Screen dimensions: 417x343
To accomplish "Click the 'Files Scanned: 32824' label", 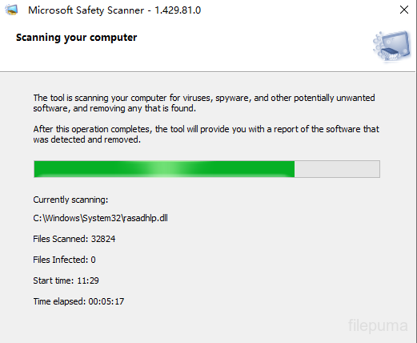I will pyautogui.click(x=74, y=239).
